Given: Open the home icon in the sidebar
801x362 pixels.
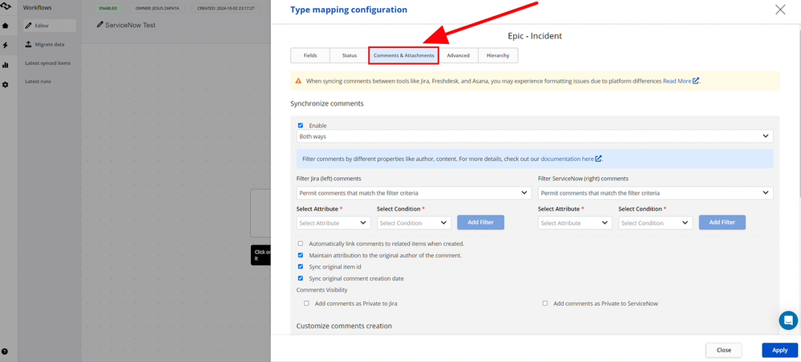Looking at the screenshot, I should click(5, 26).
